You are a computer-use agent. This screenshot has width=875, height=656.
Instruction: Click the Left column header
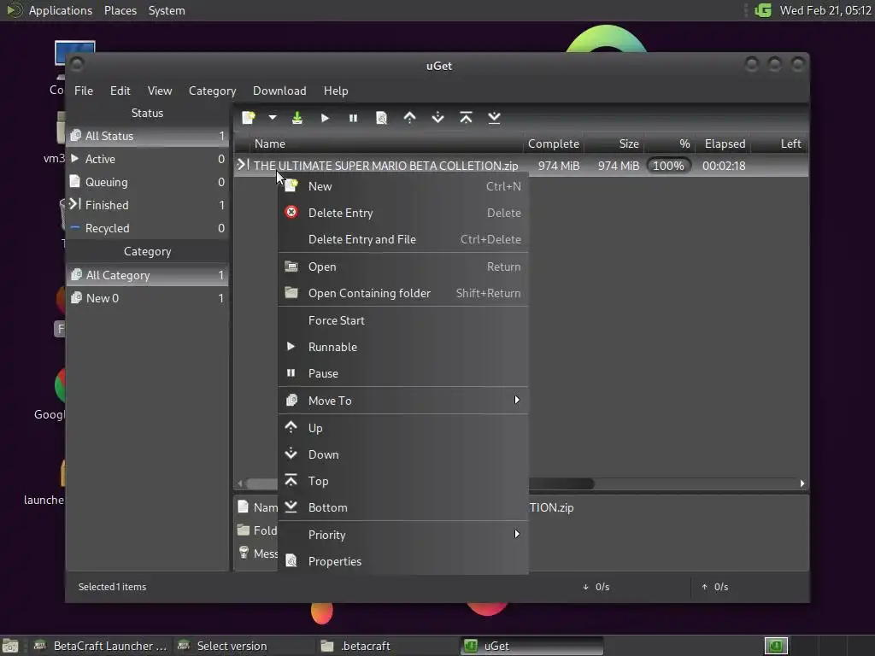click(779, 143)
